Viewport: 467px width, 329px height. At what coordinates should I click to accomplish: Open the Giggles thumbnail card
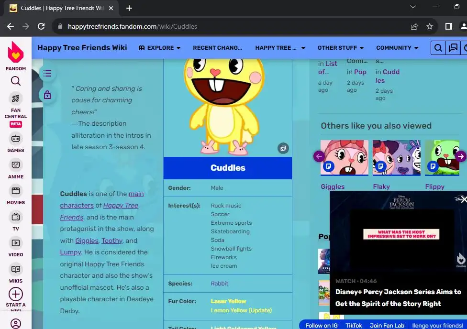coord(345,158)
